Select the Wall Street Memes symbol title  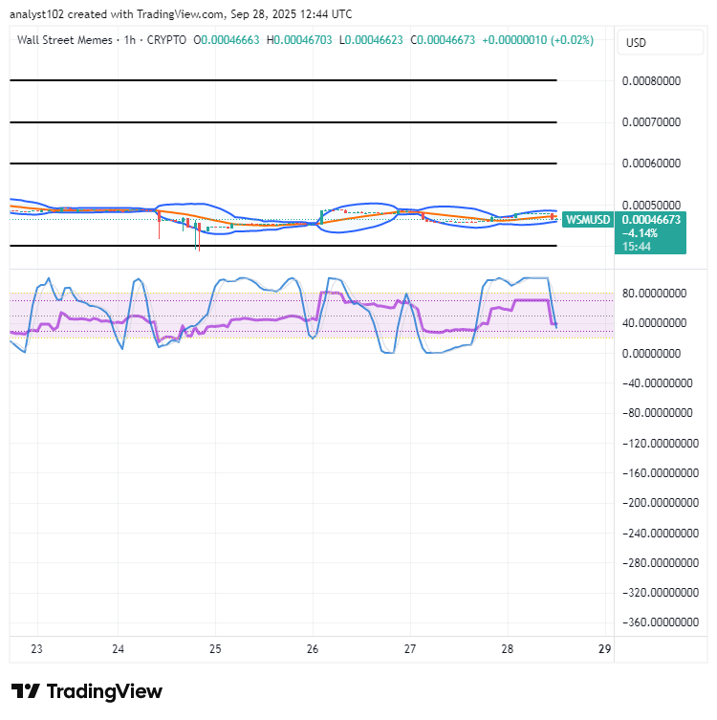65,40
